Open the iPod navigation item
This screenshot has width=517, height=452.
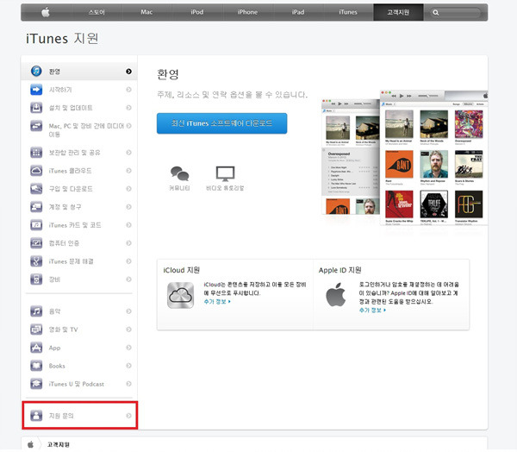pos(197,12)
